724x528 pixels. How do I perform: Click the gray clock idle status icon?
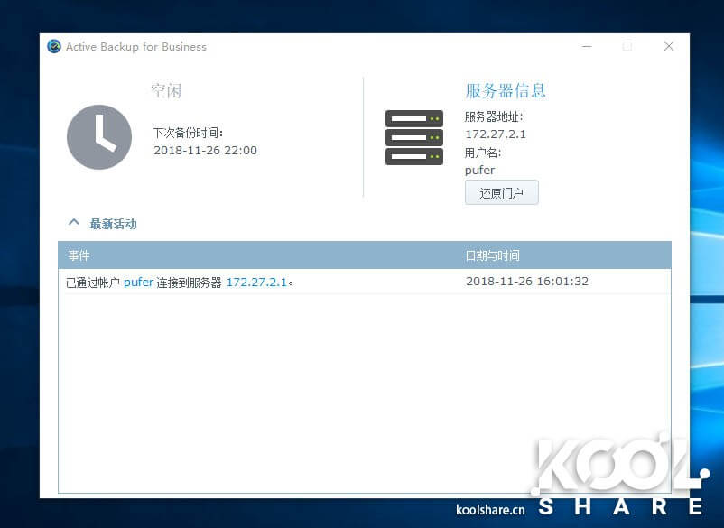pos(98,136)
